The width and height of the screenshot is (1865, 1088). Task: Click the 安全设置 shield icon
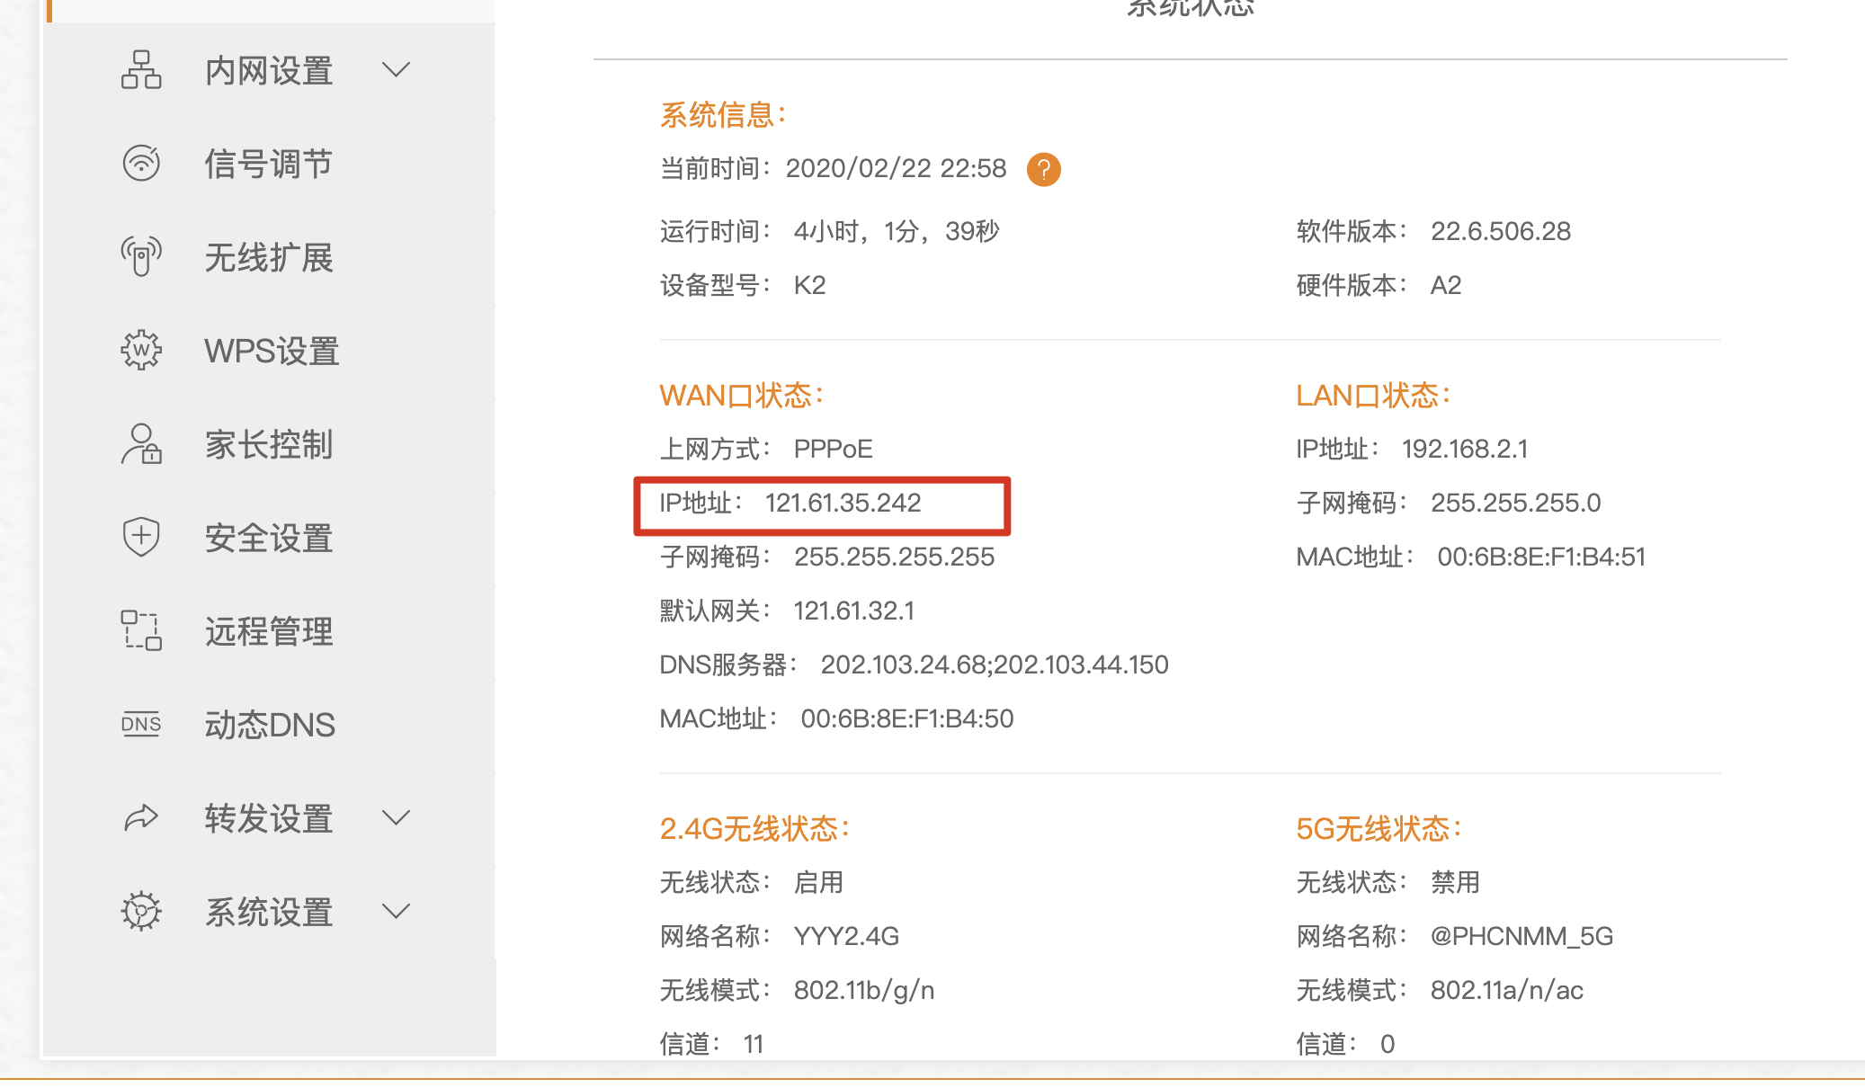tap(141, 538)
